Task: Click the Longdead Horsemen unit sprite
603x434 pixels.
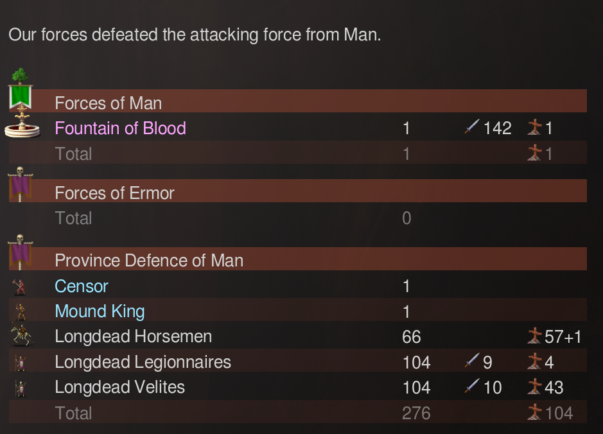Action: 21,336
